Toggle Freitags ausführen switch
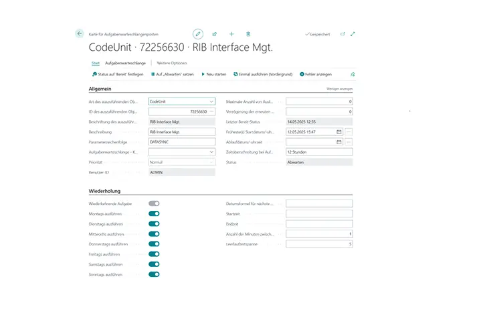Image resolution: width=479 pixels, height=319 pixels. tap(154, 254)
